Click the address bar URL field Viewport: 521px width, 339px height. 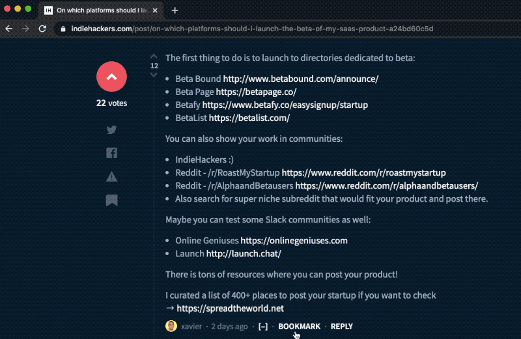[252, 29]
